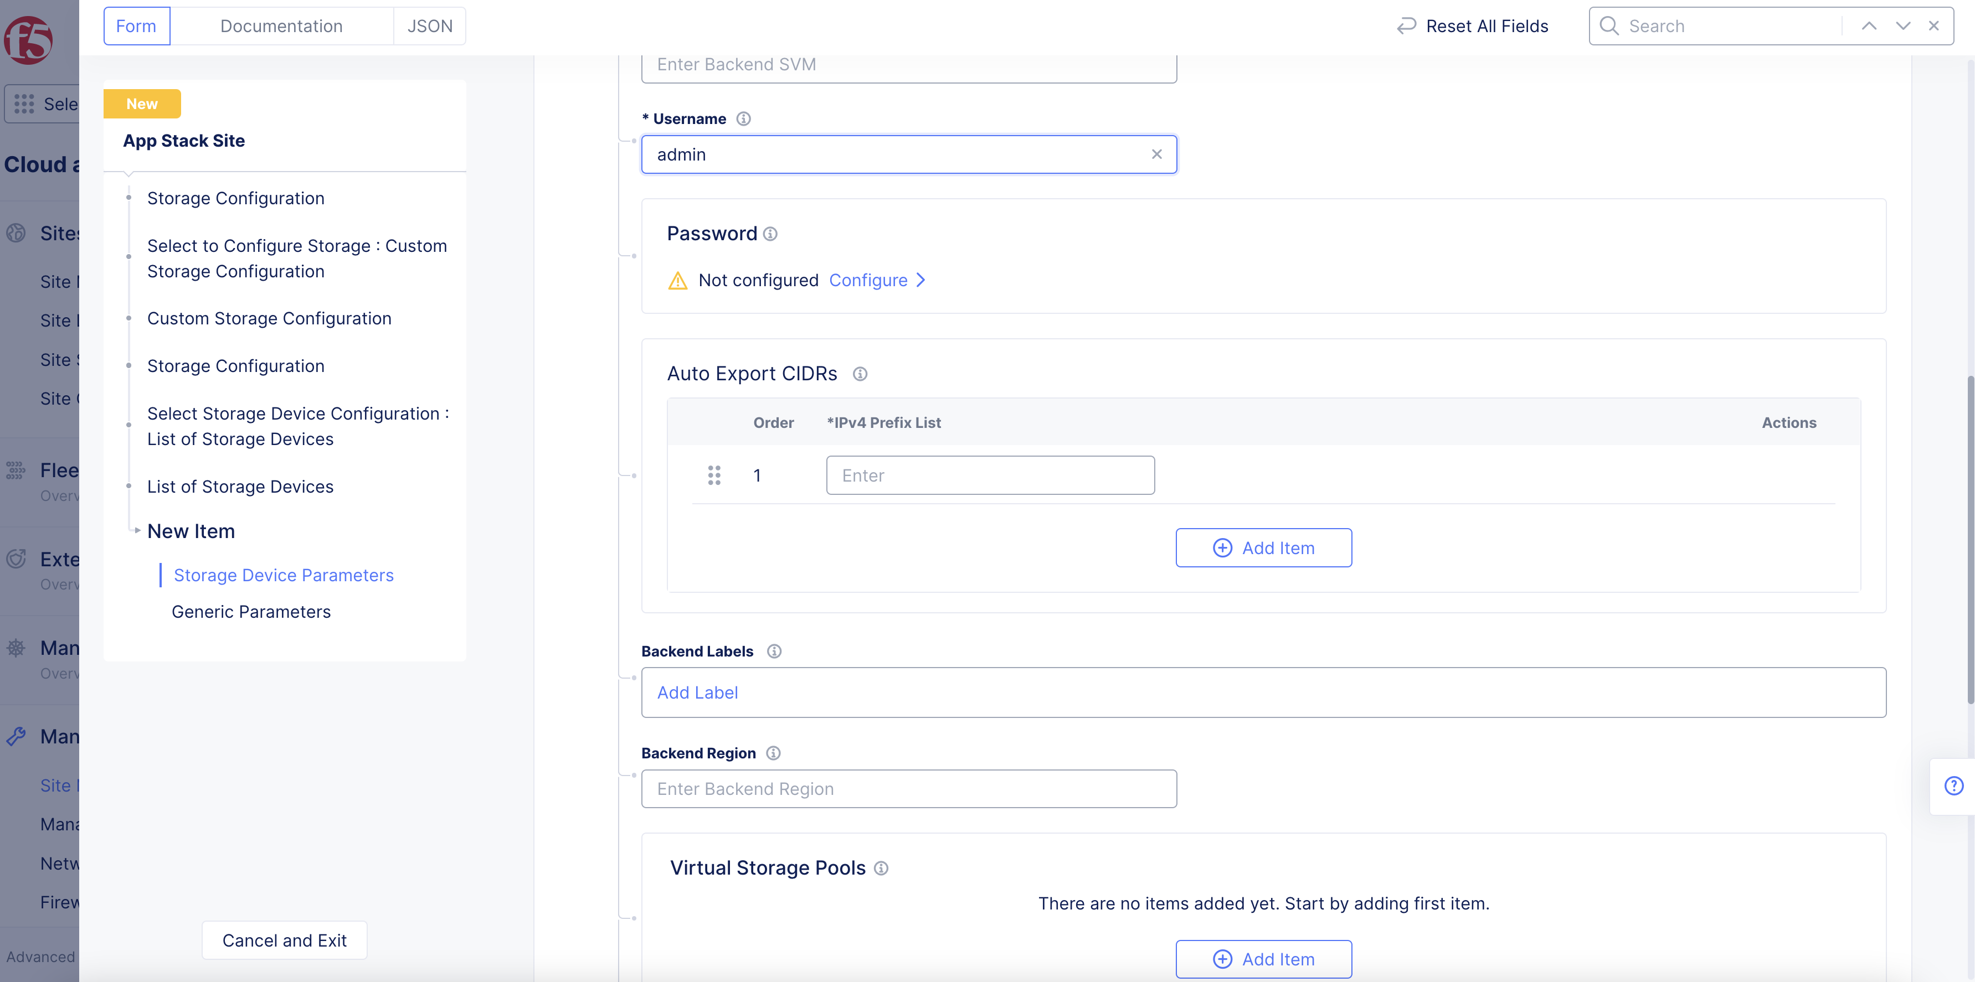Click the Password warning triangle icon

coord(678,281)
